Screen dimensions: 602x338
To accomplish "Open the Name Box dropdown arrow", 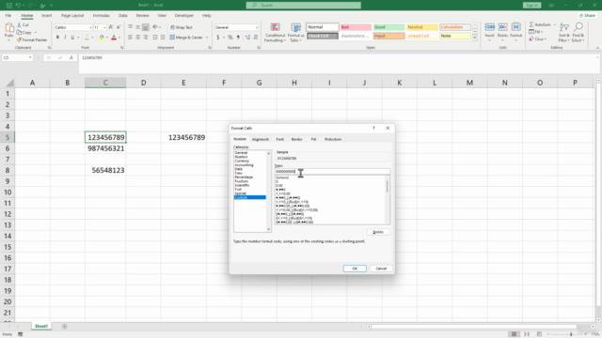I will tap(30, 57).
